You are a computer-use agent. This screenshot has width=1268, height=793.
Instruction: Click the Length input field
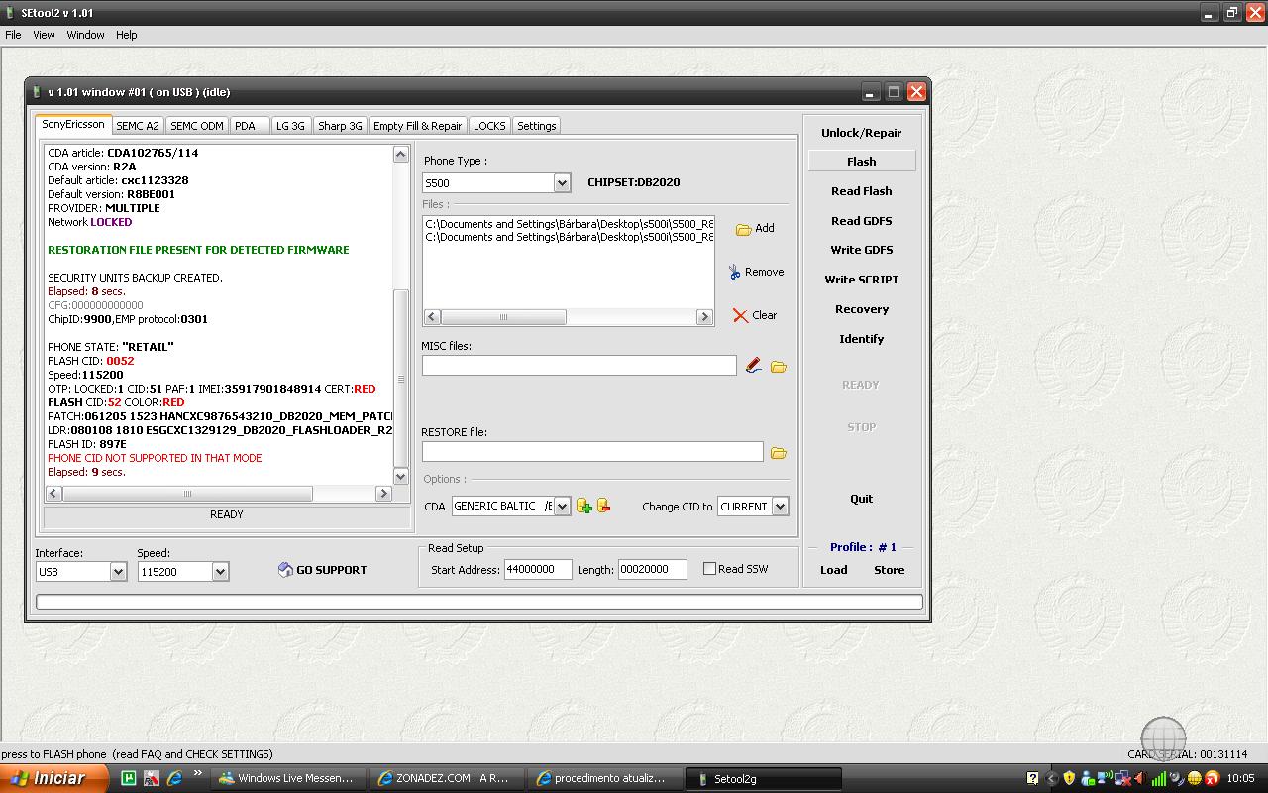[x=652, y=569]
